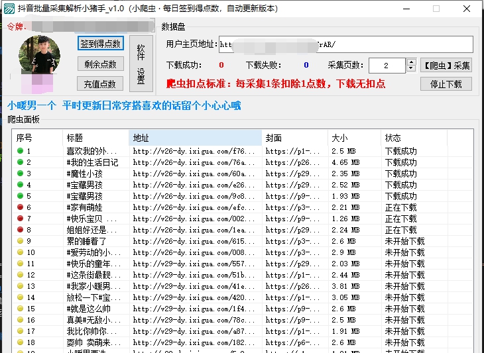
Task: Click yellow status dot of row 12
Action: tap(21, 275)
